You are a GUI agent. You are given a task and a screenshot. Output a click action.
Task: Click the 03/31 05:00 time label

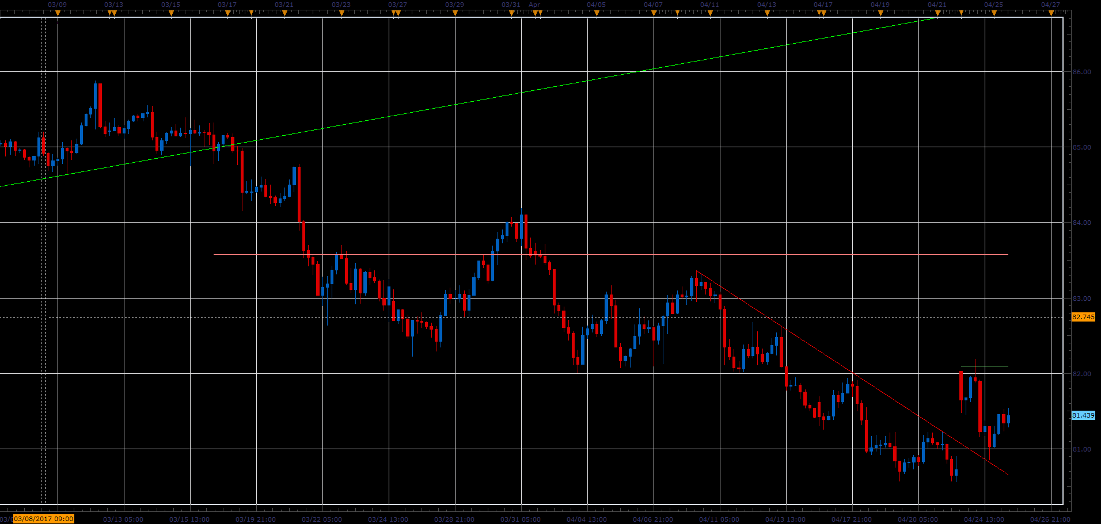[x=521, y=519]
